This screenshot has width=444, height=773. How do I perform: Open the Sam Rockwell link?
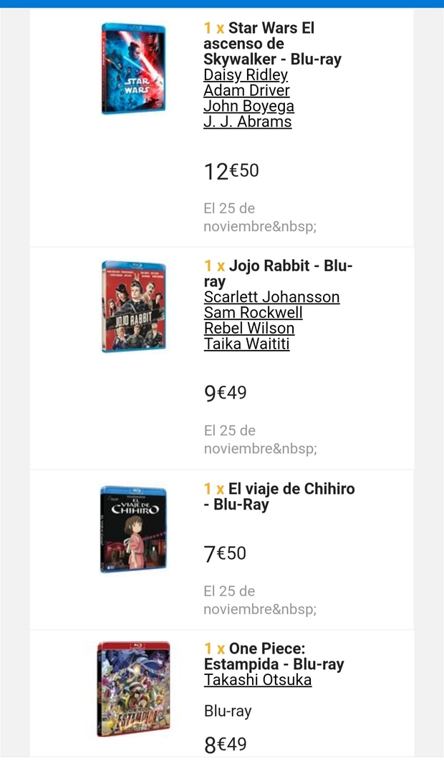click(253, 313)
